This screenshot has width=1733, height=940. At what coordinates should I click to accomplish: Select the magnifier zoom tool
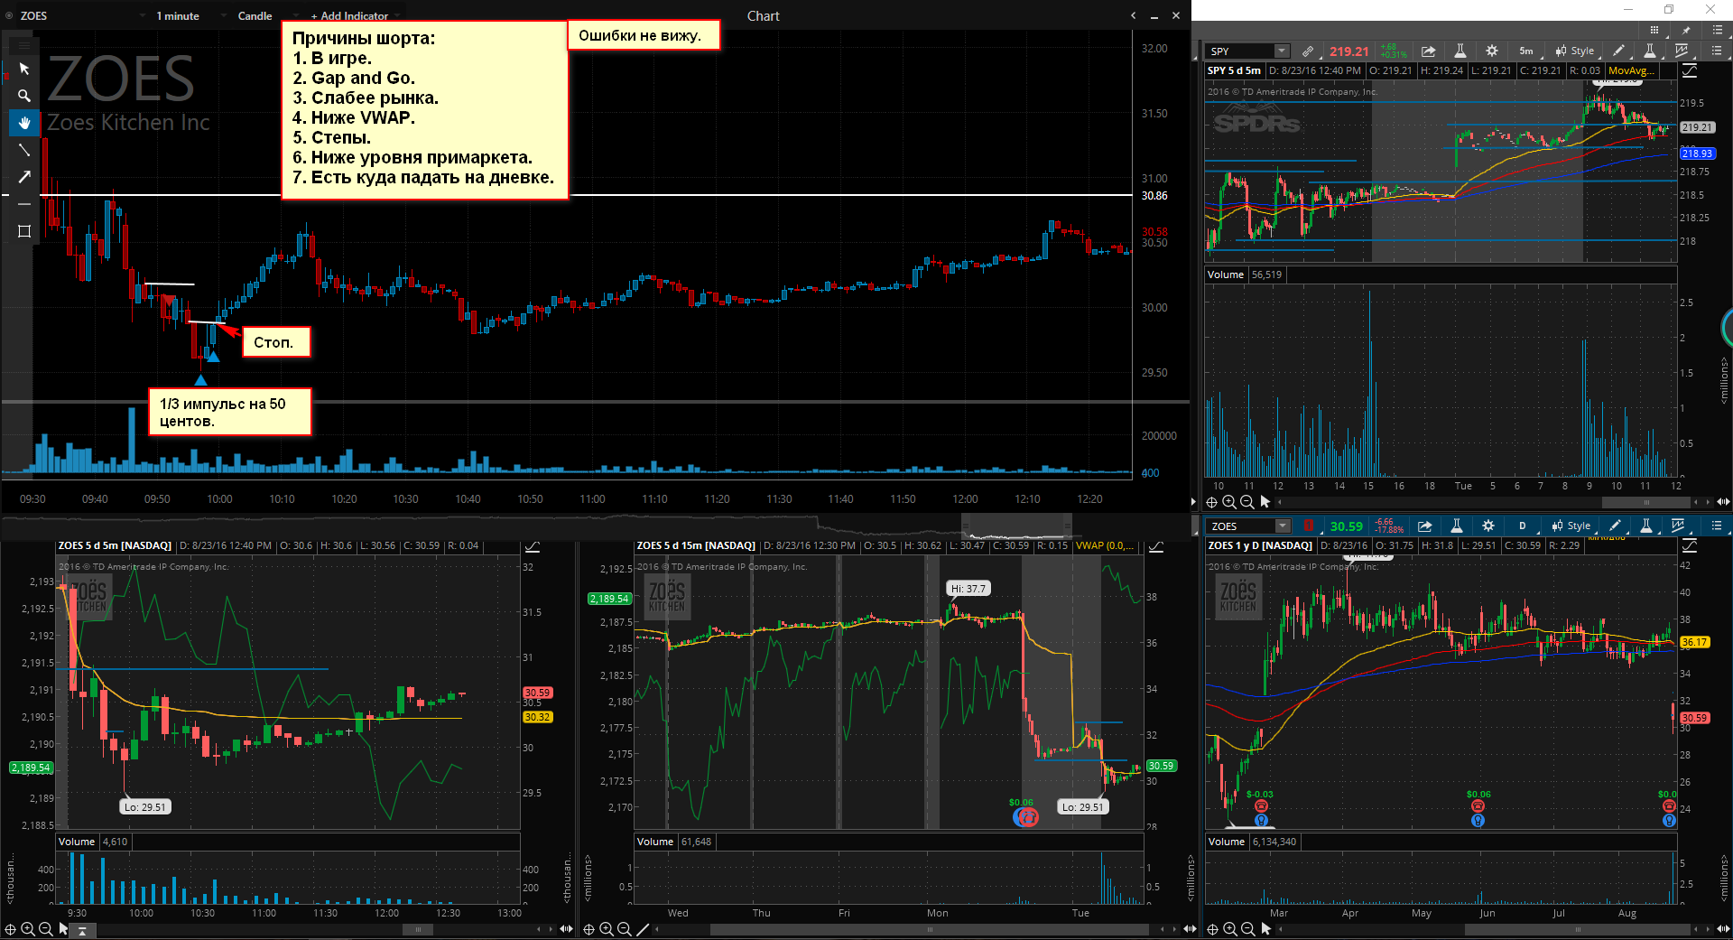point(24,96)
